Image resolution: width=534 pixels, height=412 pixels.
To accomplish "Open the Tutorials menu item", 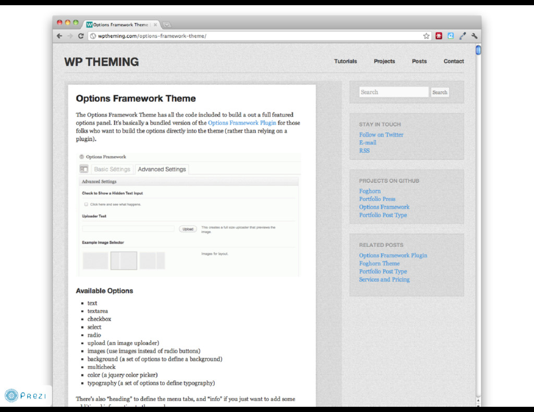I will click(x=345, y=61).
